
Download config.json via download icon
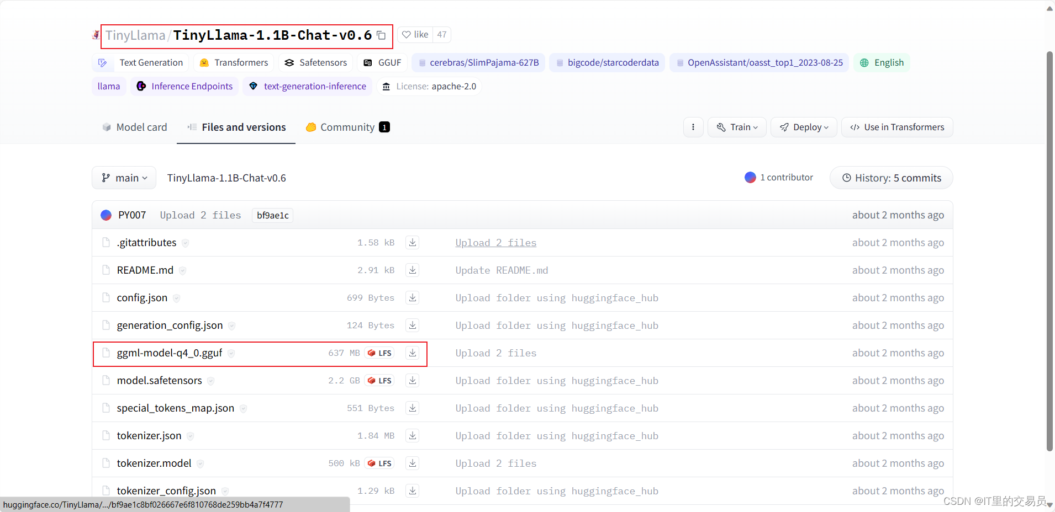(x=413, y=297)
